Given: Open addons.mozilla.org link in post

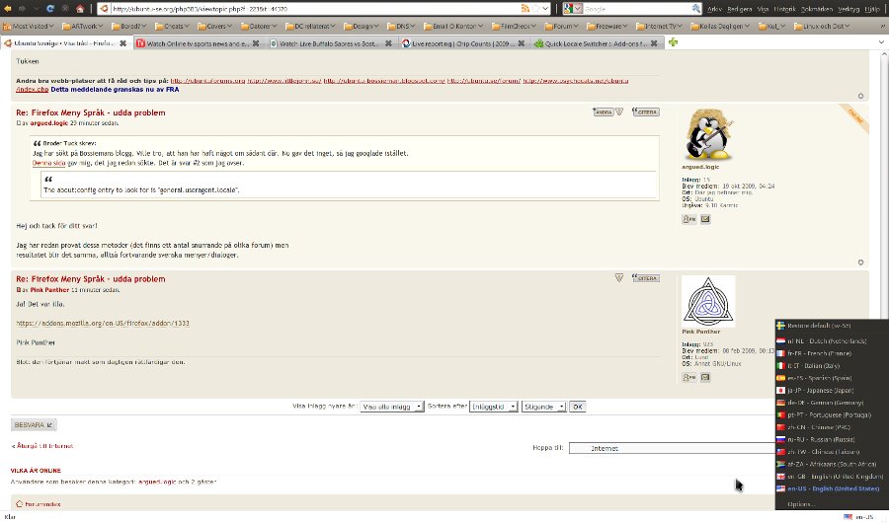Looking at the screenshot, I should [103, 323].
